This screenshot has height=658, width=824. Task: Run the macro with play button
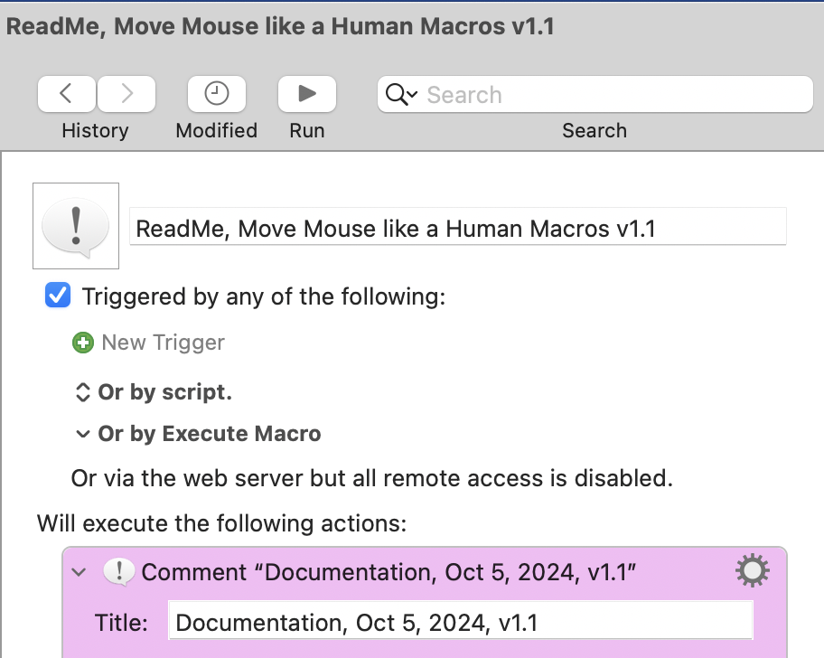[307, 93]
